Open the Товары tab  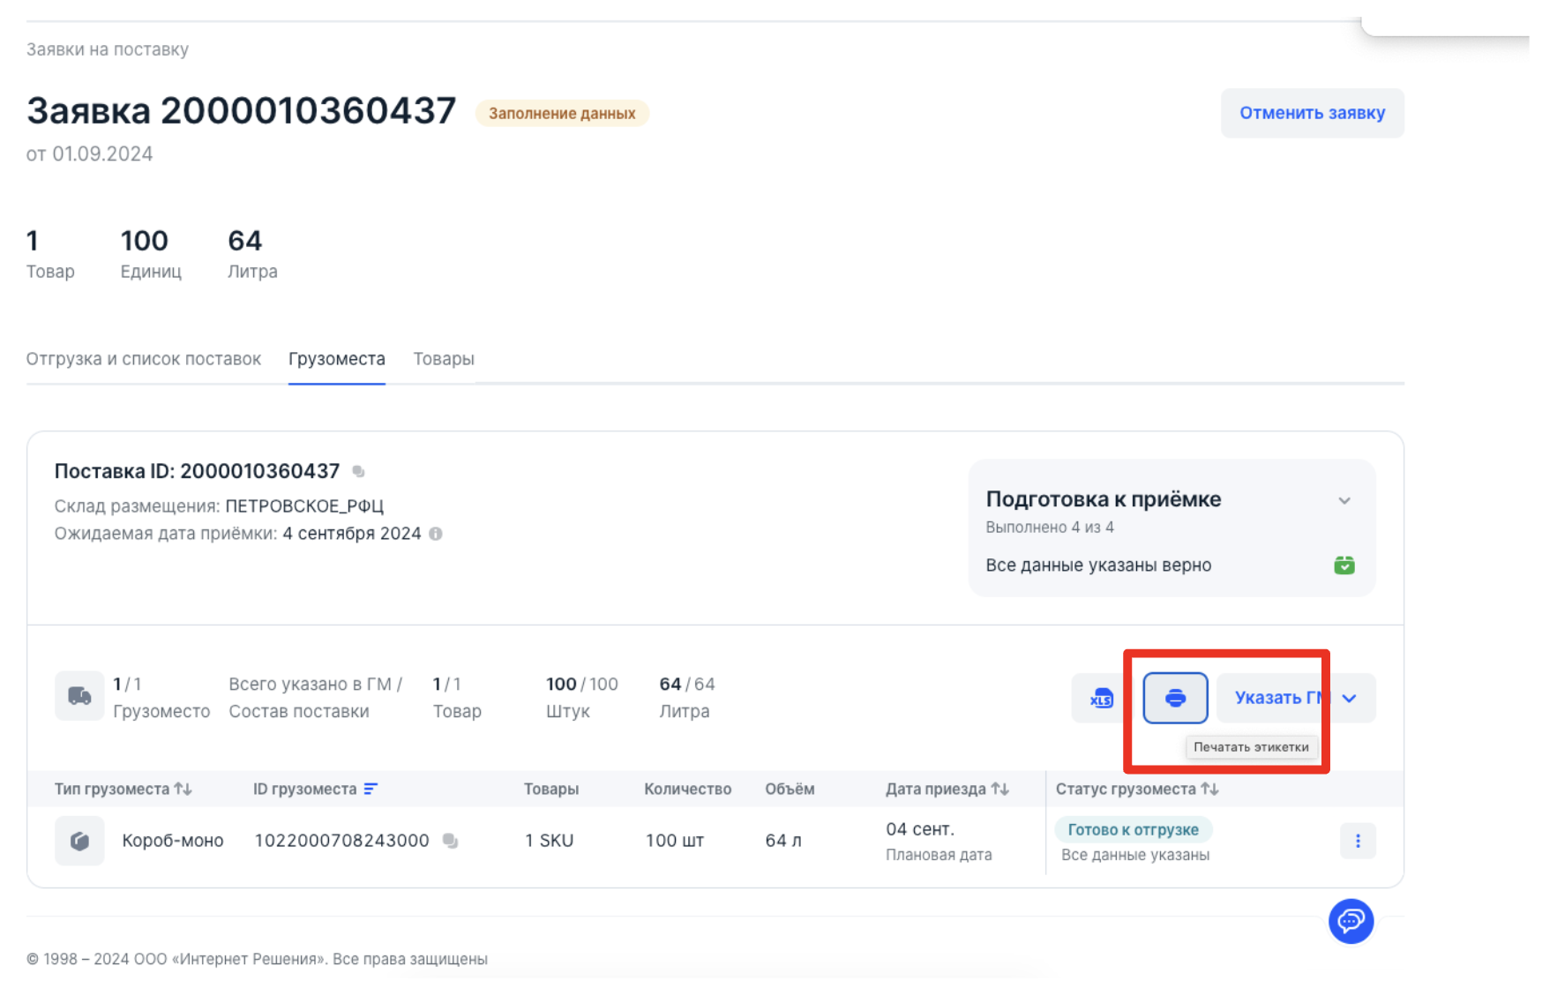pos(444,359)
